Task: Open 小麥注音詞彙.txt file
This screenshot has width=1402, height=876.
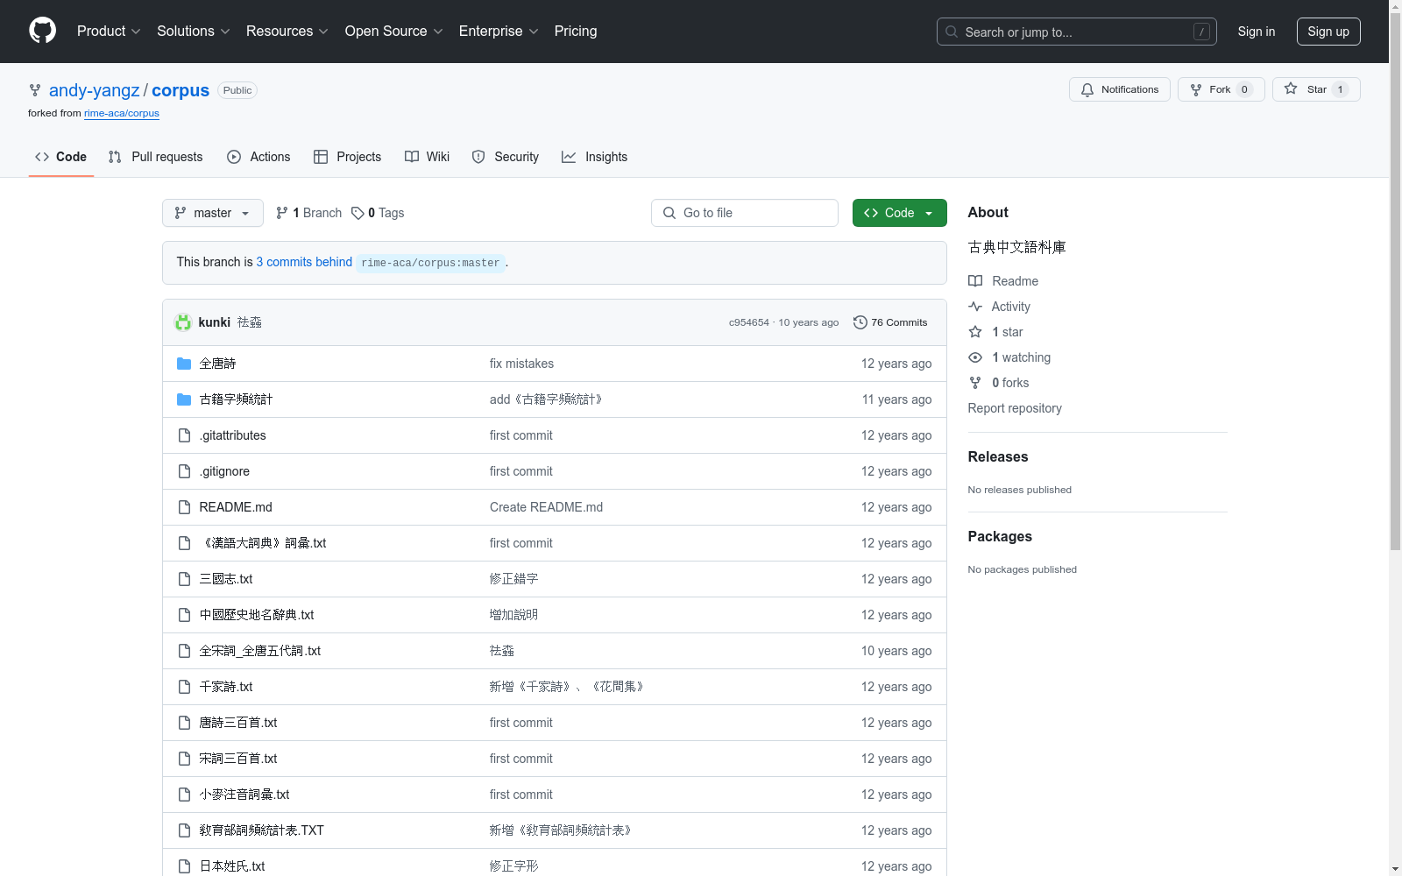Action: (244, 795)
